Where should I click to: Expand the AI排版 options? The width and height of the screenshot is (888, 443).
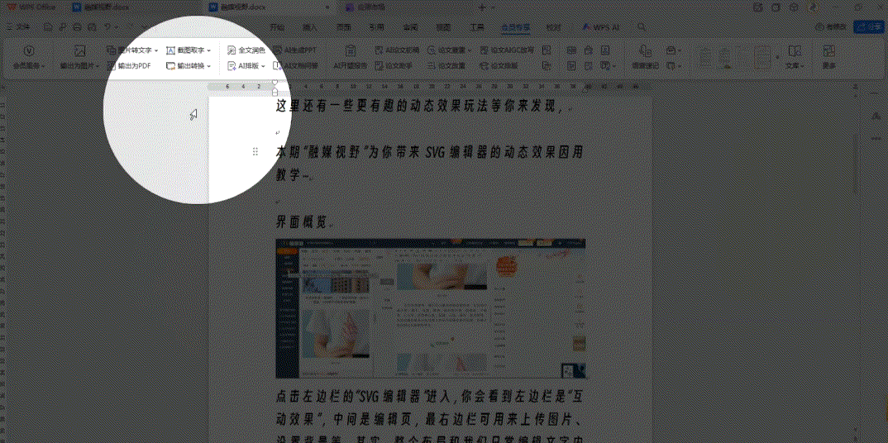246,65
